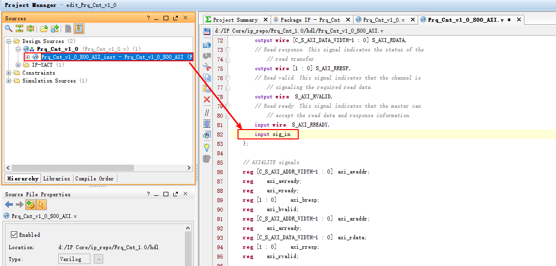The height and width of the screenshot is (266, 556).
Task: Click the Undo icon in editor sidebar
Action: pyautogui.click(x=207, y=45)
